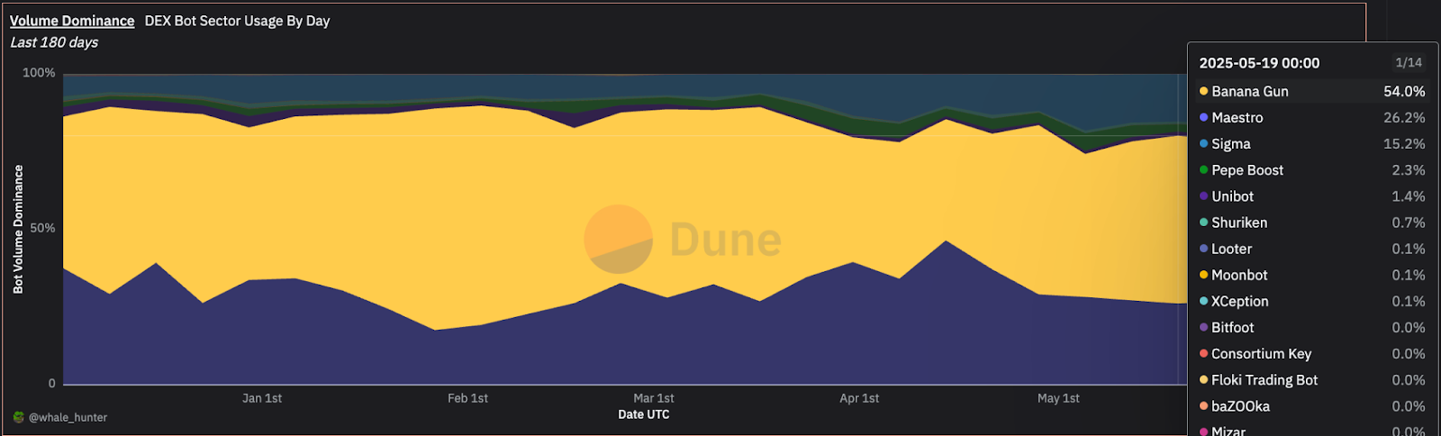Viewport: 1441px width, 436px height.
Task: Click the 0.7% value for Shuriken
Action: click(x=1409, y=222)
